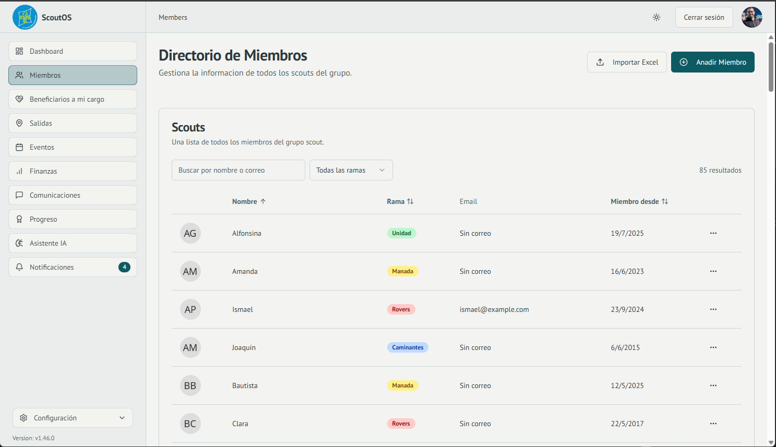This screenshot has height=447, width=776.
Task: Open the Todas las ramas dropdown
Action: [x=351, y=170]
